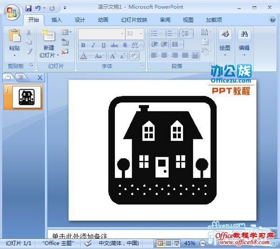Image resolution: width=280 pixels, height=249 pixels.
Task: Open the Drawing (绘图) group button
Action: [225, 43]
